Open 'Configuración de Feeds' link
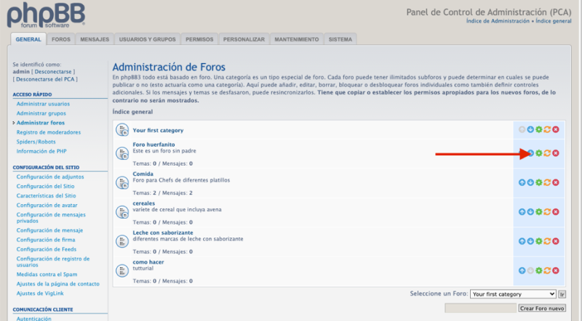582x321 pixels. tap(47, 249)
